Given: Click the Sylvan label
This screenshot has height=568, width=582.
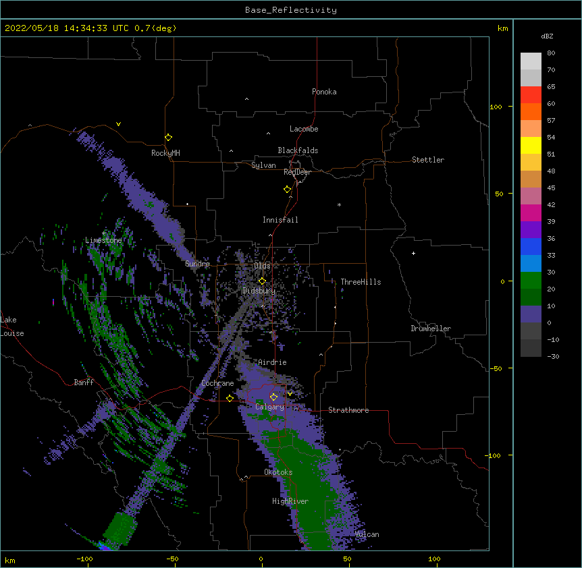Looking at the screenshot, I should coord(263,165).
